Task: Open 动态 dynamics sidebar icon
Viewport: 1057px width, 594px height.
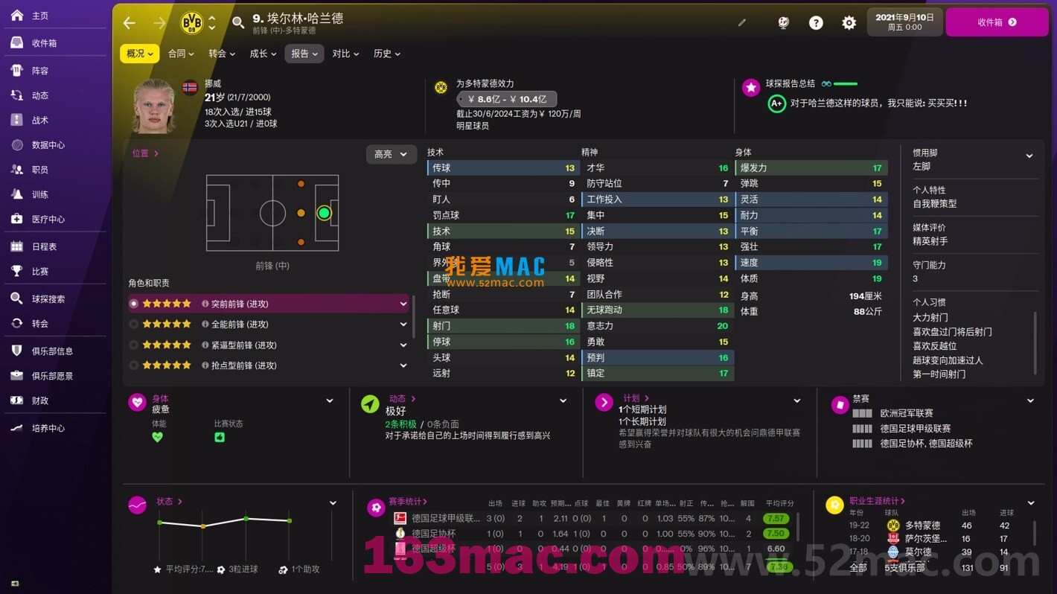Action: pos(16,95)
